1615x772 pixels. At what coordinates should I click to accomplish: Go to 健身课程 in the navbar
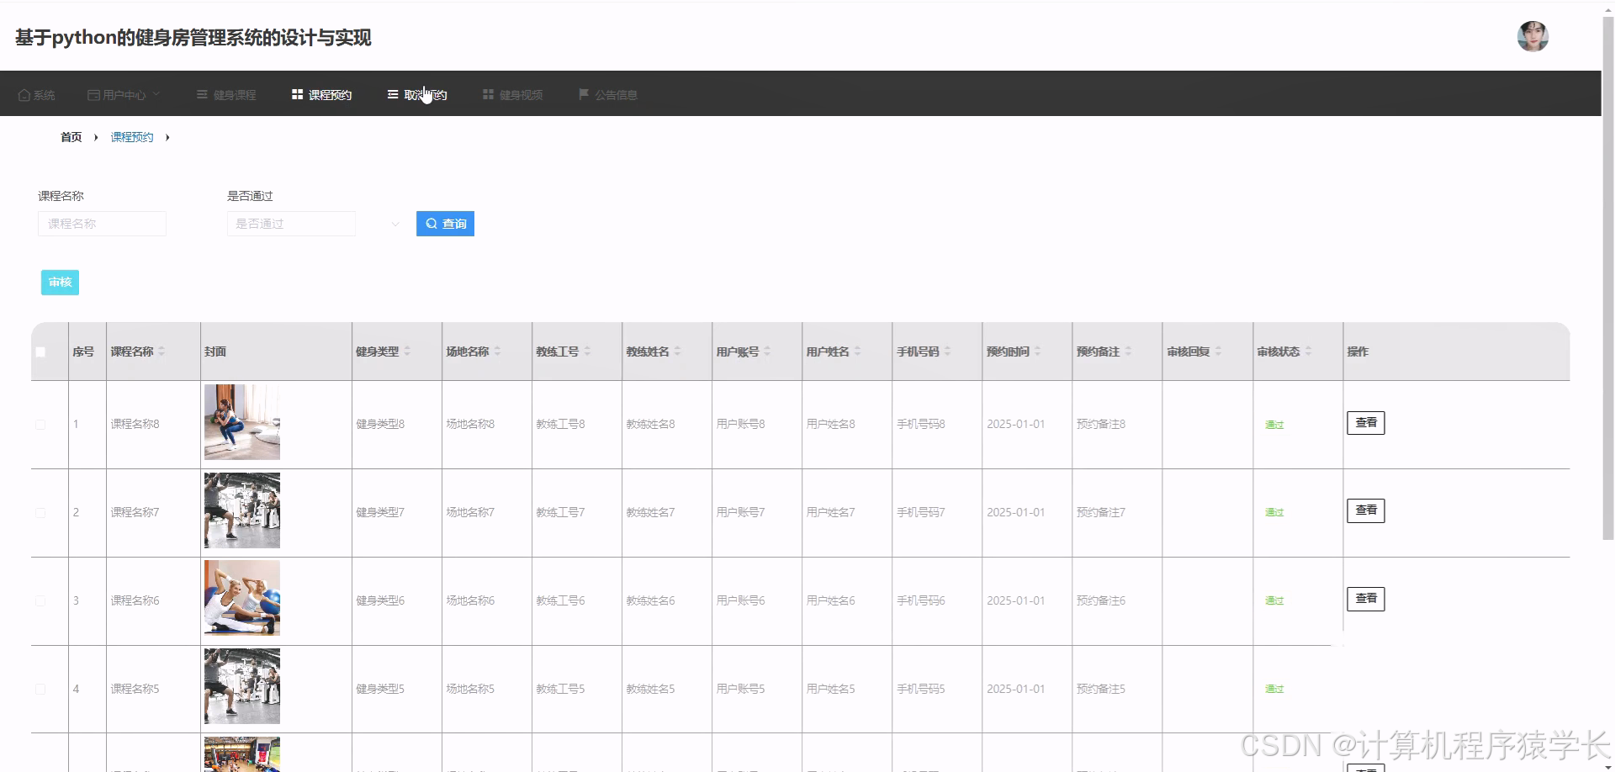226,95
